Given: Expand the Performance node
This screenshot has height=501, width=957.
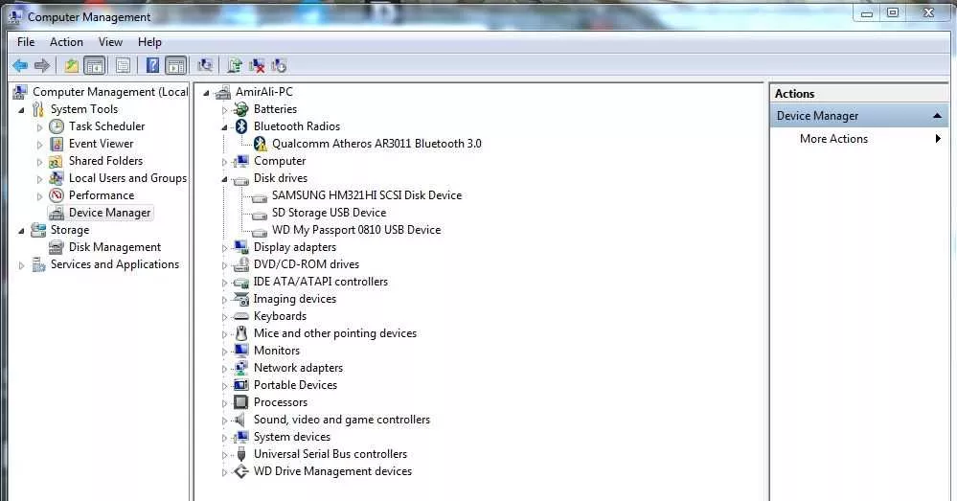Looking at the screenshot, I should click(x=39, y=196).
